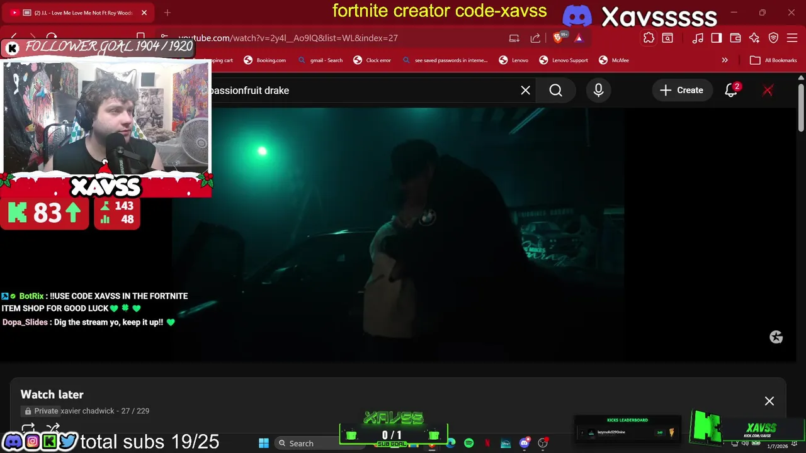This screenshot has width=806, height=453.
Task: Open the saved passwords bookmark
Action: click(x=444, y=60)
